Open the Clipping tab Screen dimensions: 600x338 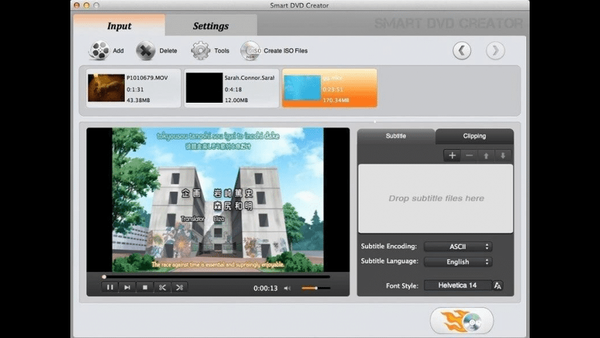click(x=474, y=136)
